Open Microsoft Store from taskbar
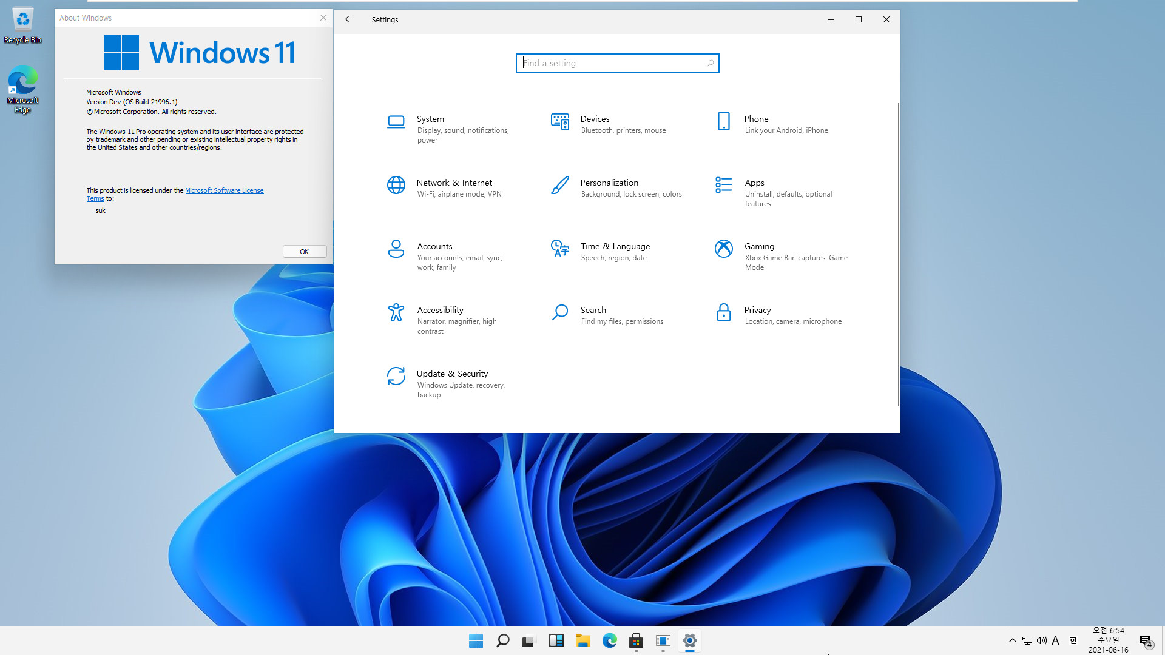 (x=637, y=640)
